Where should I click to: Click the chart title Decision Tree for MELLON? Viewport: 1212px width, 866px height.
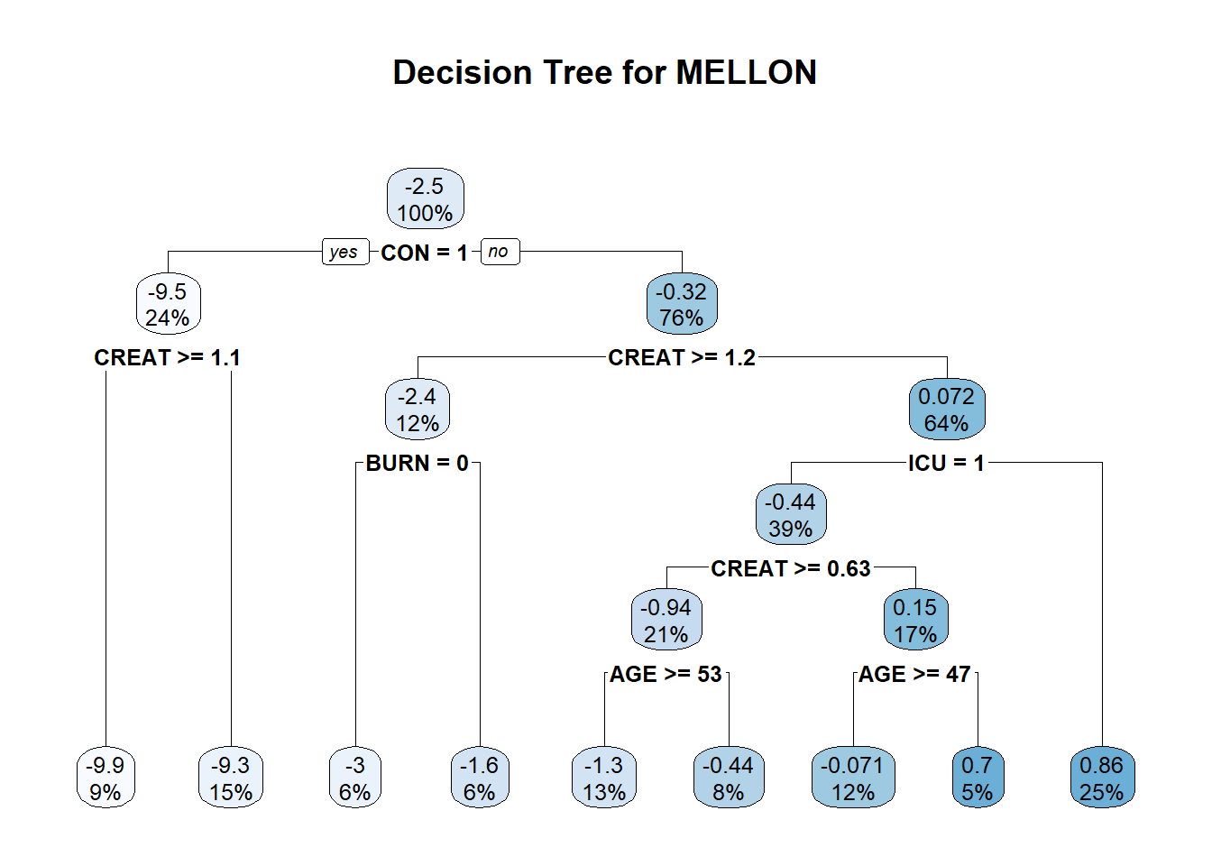pos(605,73)
